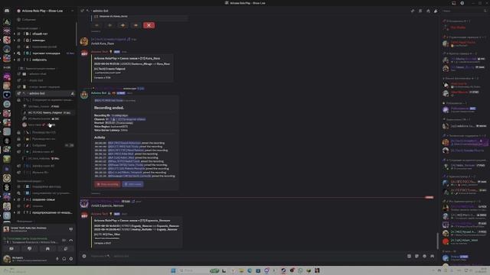Click red X button under top message
The image size is (490, 275).
(149, 25)
